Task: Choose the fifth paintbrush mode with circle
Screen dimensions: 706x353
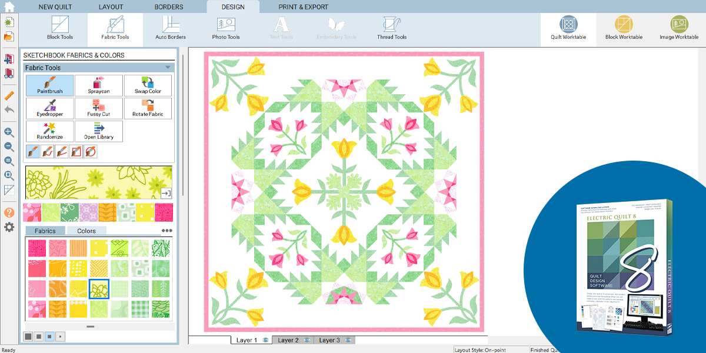Action: 90,152
